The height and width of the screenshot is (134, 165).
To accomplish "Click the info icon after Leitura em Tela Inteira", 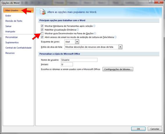I will [x=115, y=37].
